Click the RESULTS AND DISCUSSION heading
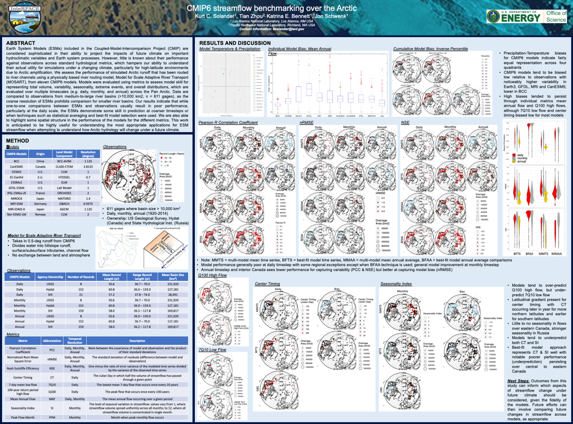The height and width of the screenshot is (424, 573). [x=235, y=43]
